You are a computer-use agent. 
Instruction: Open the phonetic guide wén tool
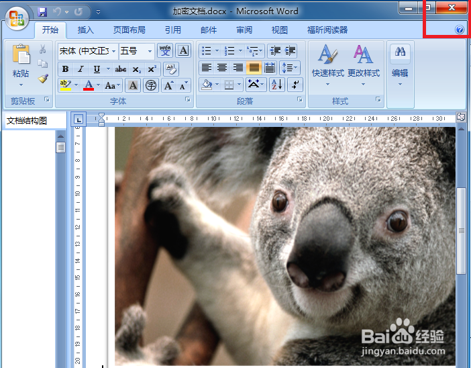coord(164,50)
